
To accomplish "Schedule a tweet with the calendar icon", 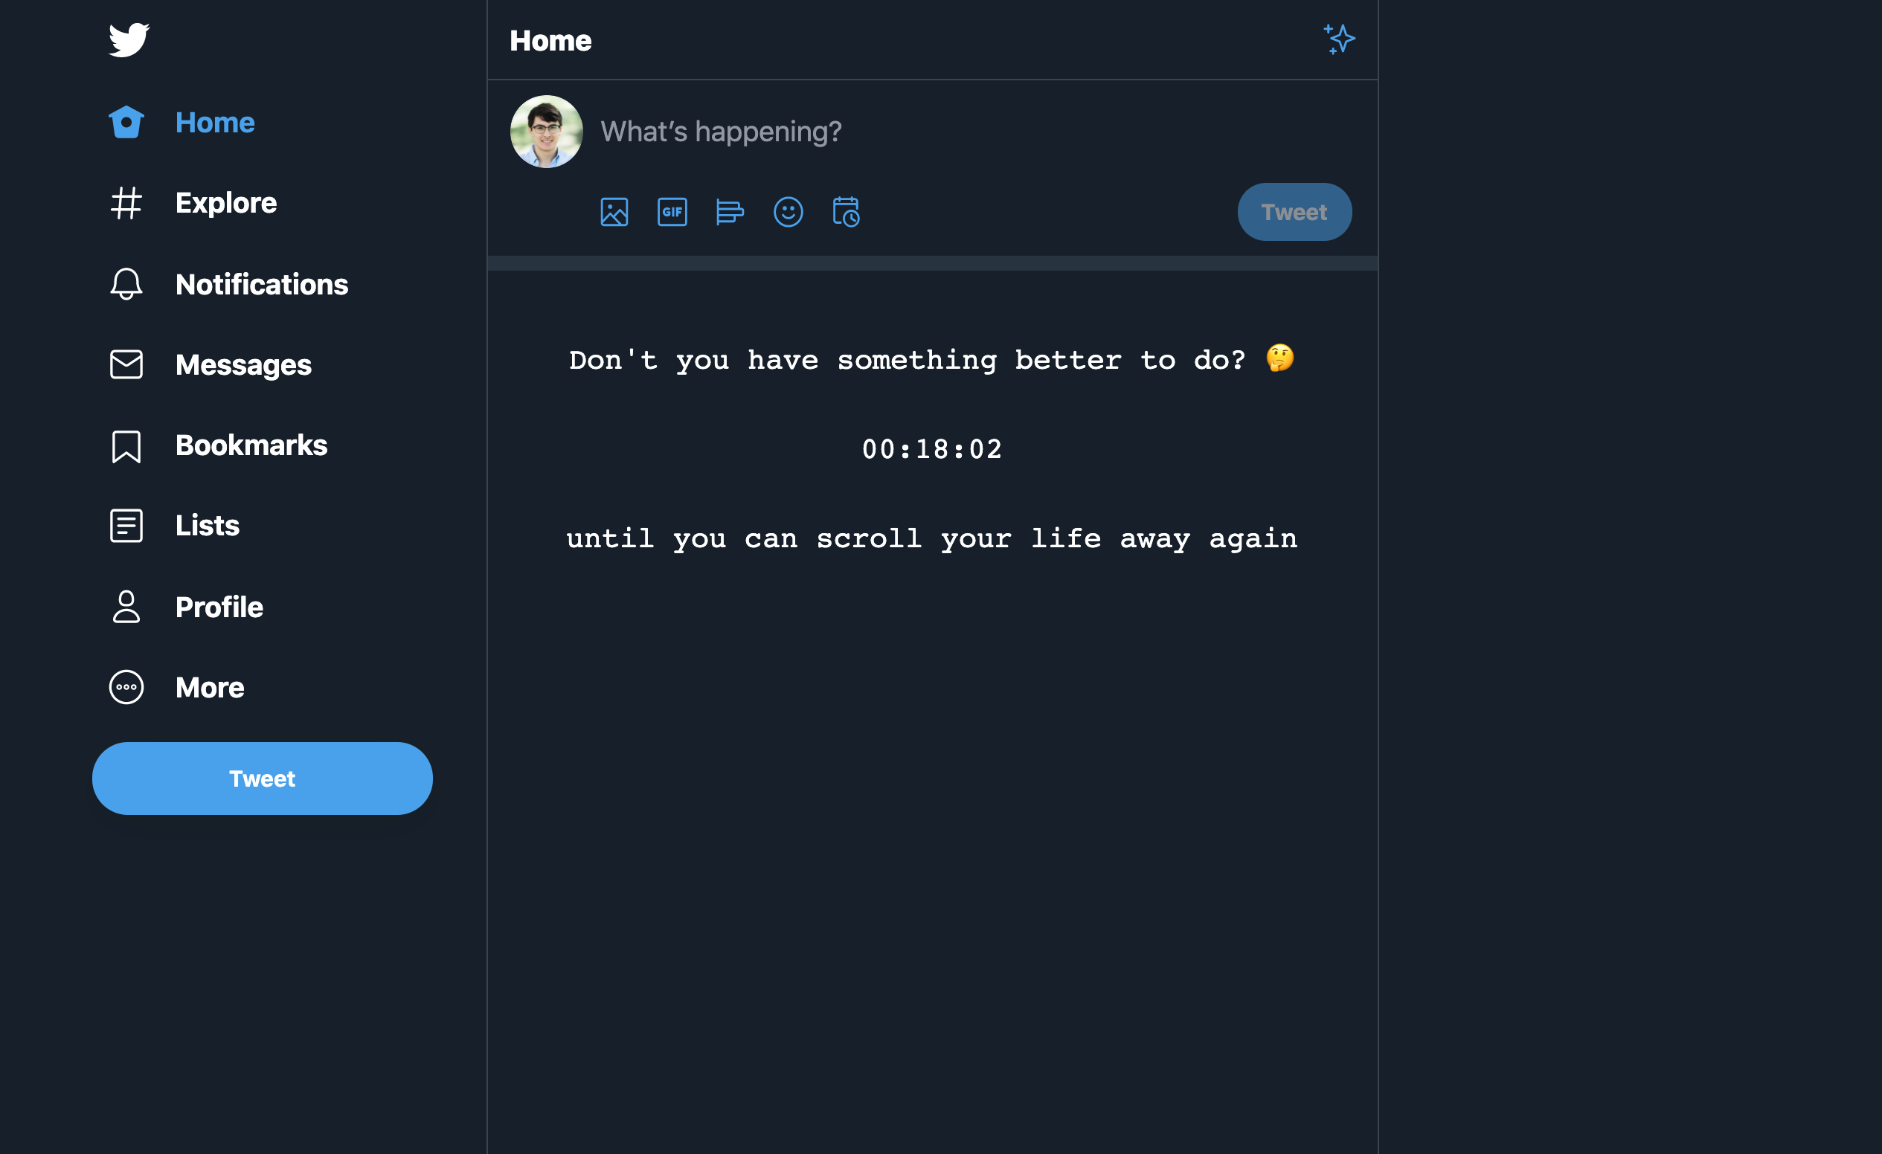I will point(847,212).
